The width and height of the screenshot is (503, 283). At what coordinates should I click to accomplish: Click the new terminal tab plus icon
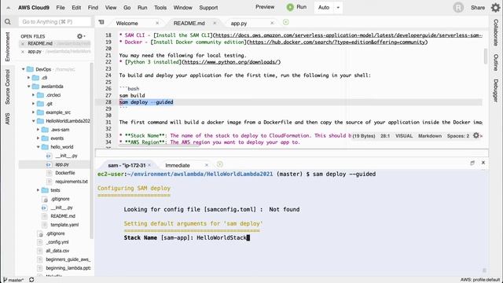coord(220,164)
